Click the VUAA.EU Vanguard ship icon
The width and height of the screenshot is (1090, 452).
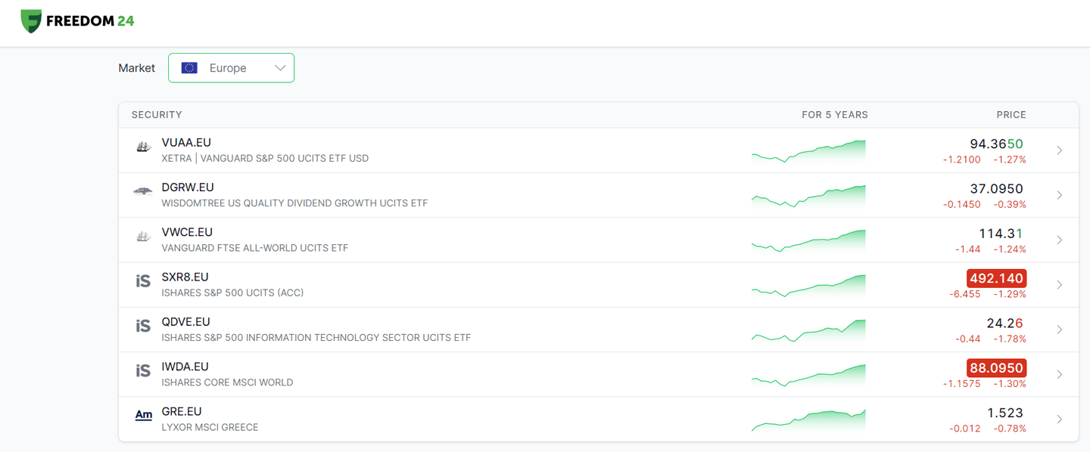143,147
